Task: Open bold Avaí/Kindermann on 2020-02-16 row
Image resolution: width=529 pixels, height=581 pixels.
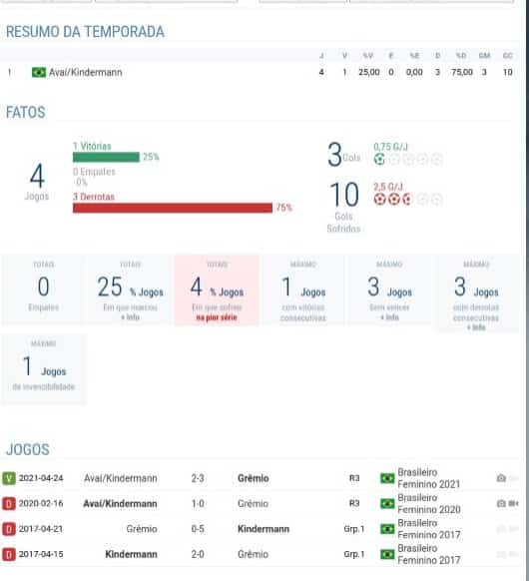Action: 120,503
